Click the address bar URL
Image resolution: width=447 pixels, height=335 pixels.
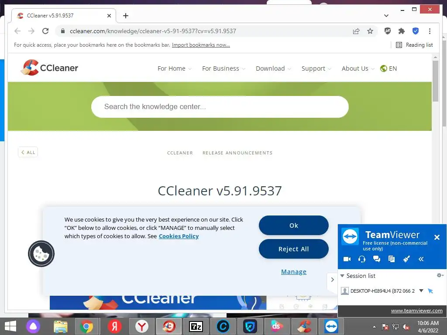(x=153, y=31)
